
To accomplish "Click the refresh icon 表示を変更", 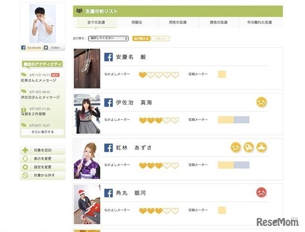I will (x=25, y=158).
